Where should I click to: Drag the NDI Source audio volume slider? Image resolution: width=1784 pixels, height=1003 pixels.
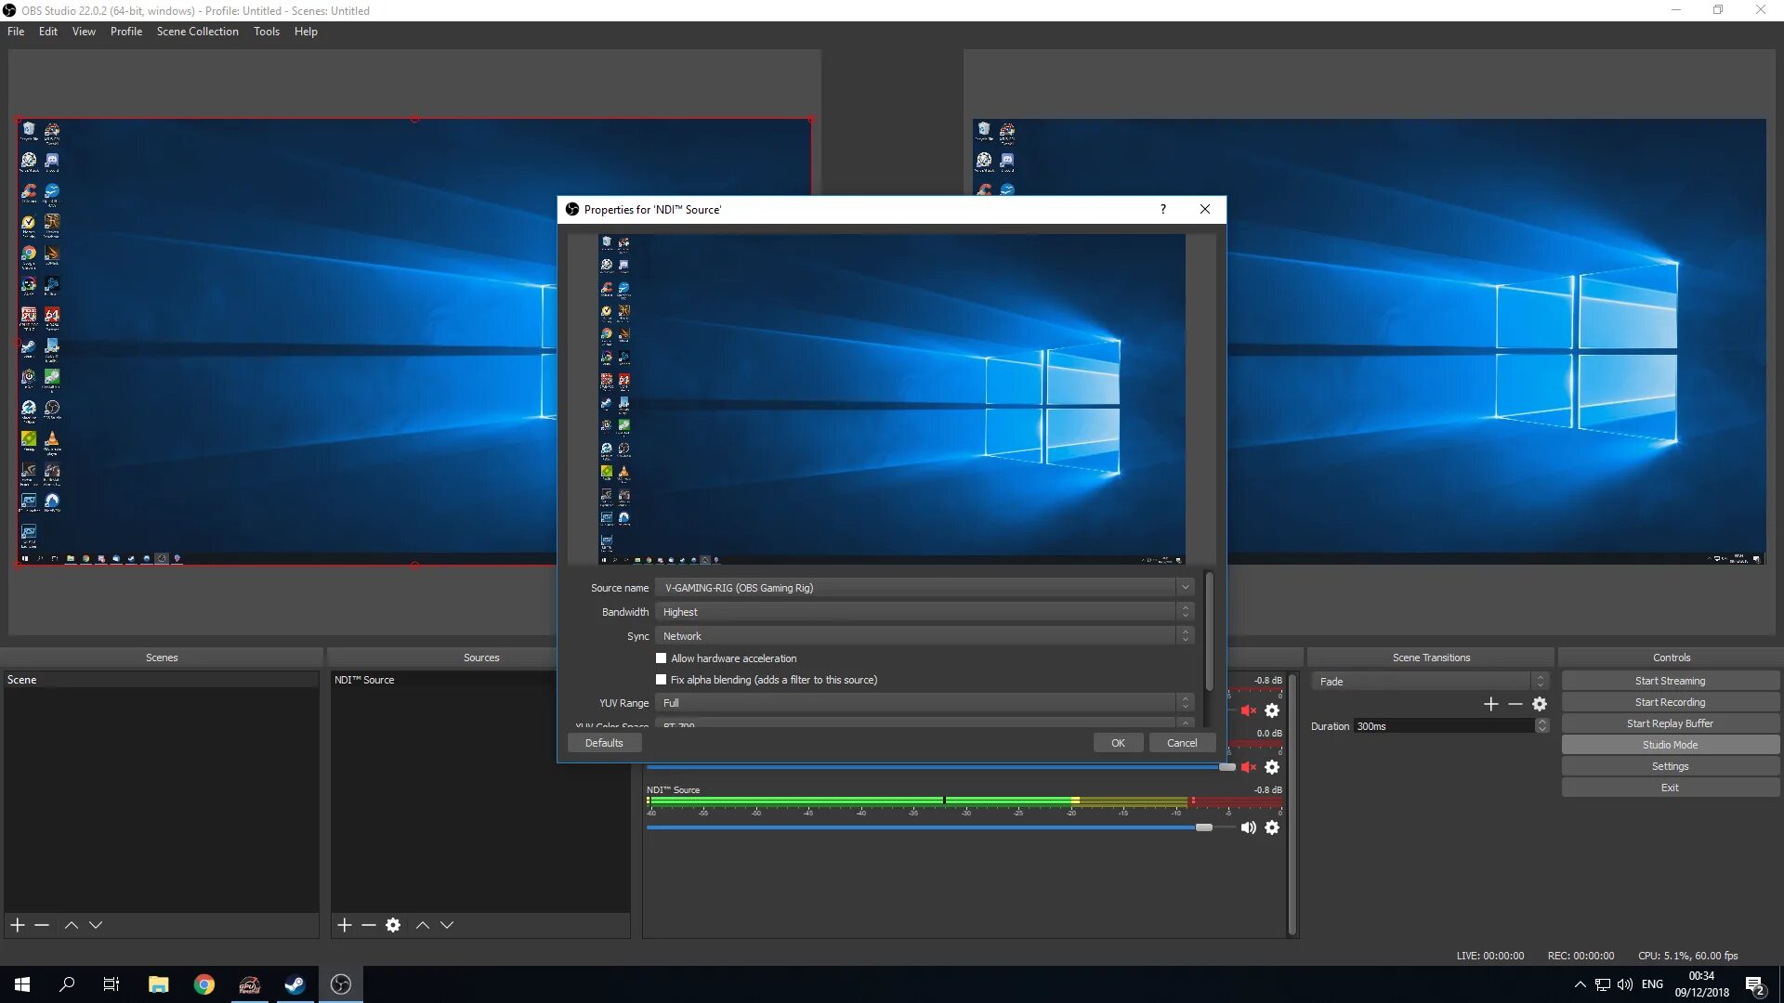coord(1203,827)
